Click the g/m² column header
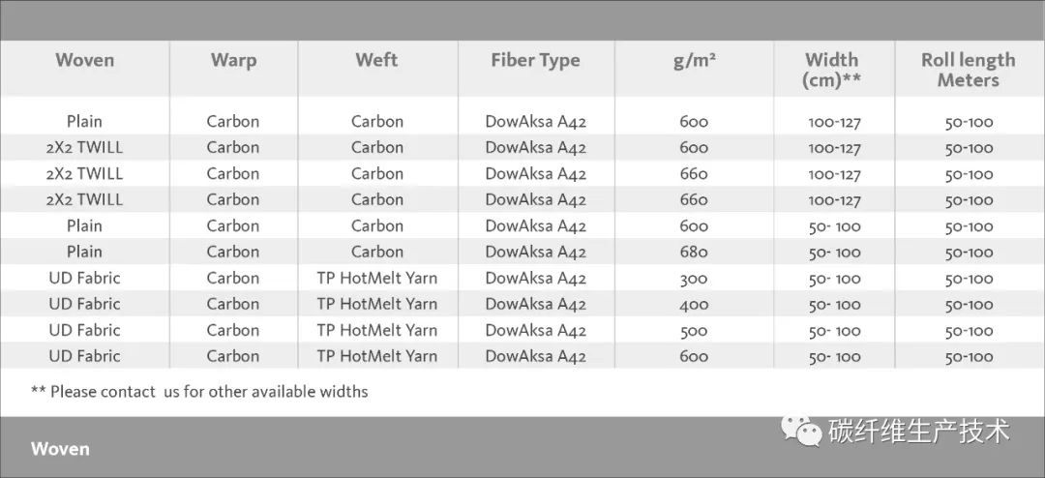 pyautogui.click(x=694, y=61)
